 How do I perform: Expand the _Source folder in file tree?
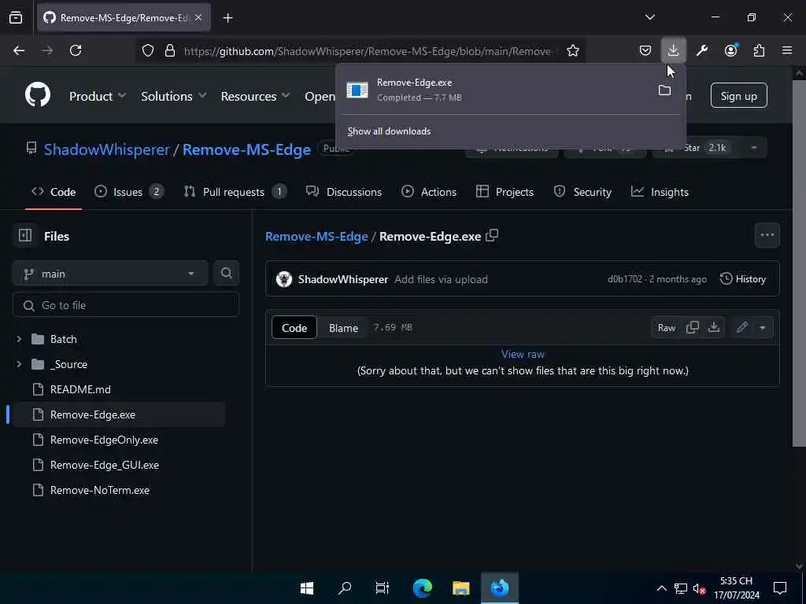tap(19, 364)
